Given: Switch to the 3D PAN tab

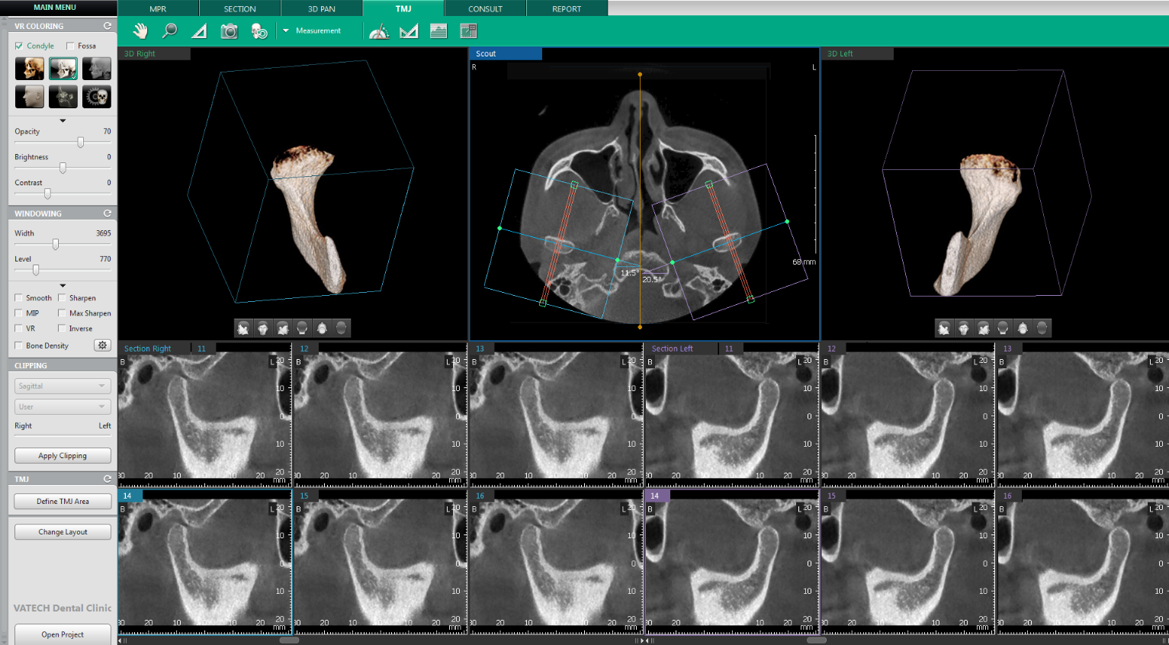Looking at the screenshot, I should click(322, 8).
